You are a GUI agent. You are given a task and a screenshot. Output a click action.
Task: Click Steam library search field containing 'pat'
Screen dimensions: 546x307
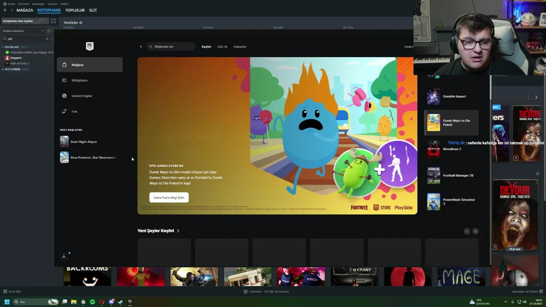(x=25, y=39)
